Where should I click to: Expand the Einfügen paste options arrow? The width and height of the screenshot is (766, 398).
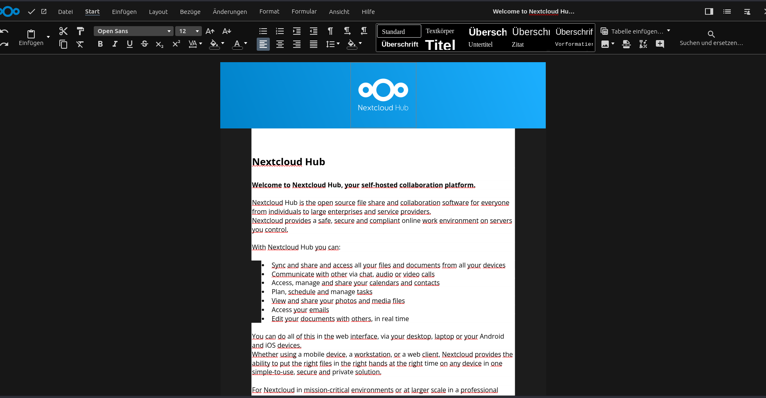point(48,37)
